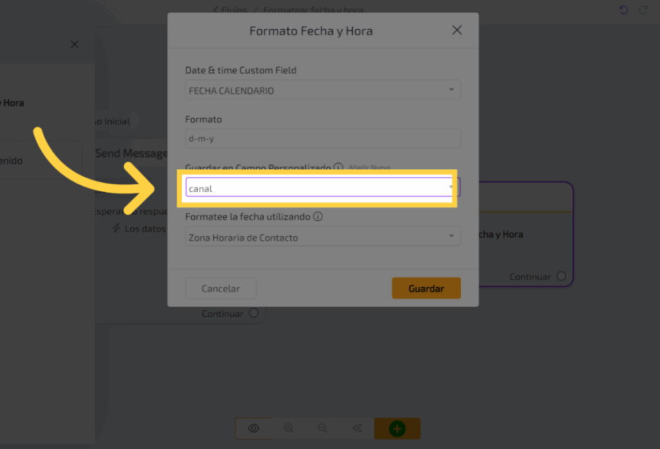The height and width of the screenshot is (449, 660).
Task: Click the green plus add step button
Action: (x=397, y=428)
